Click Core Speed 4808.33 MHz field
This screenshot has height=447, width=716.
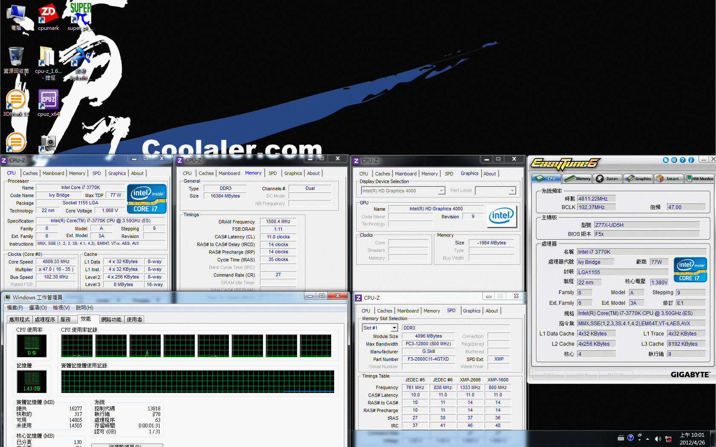coord(56,262)
